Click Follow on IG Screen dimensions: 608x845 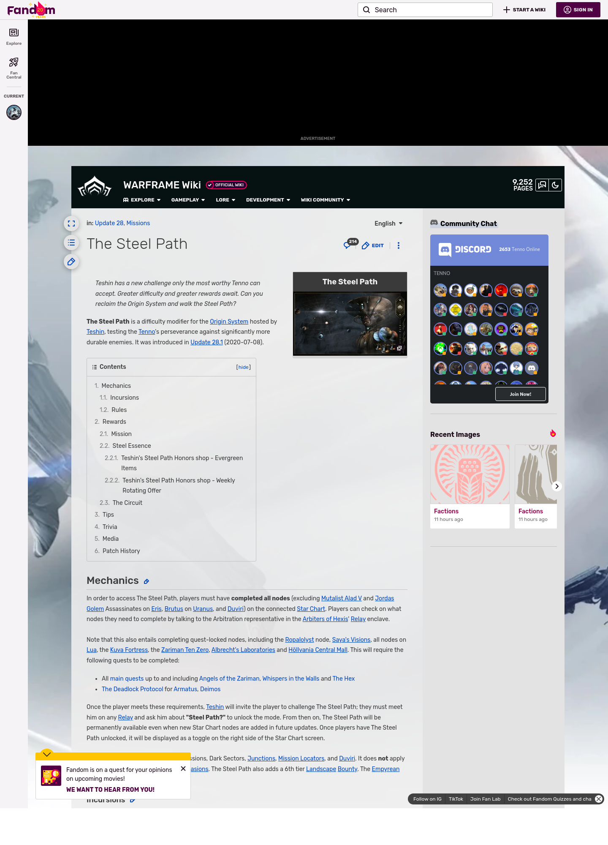click(x=427, y=799)
